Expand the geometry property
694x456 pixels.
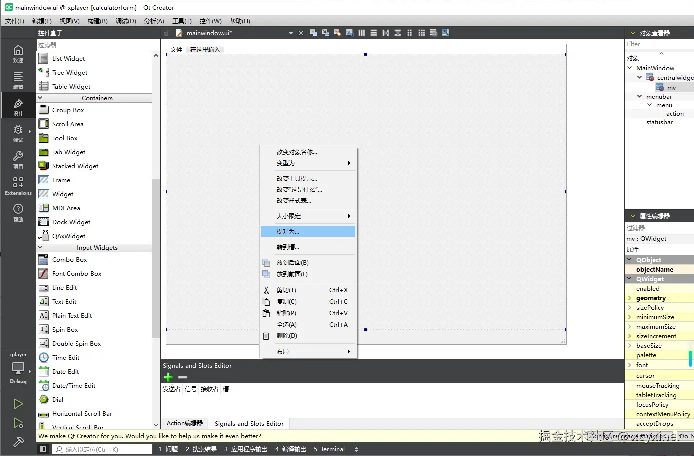(x=630, y=298)
